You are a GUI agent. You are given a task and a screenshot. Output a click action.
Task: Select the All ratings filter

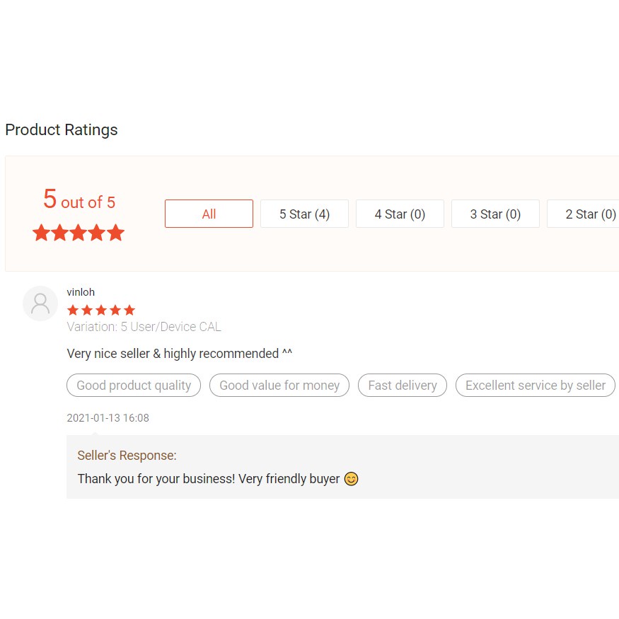click(x=209, y=214)
